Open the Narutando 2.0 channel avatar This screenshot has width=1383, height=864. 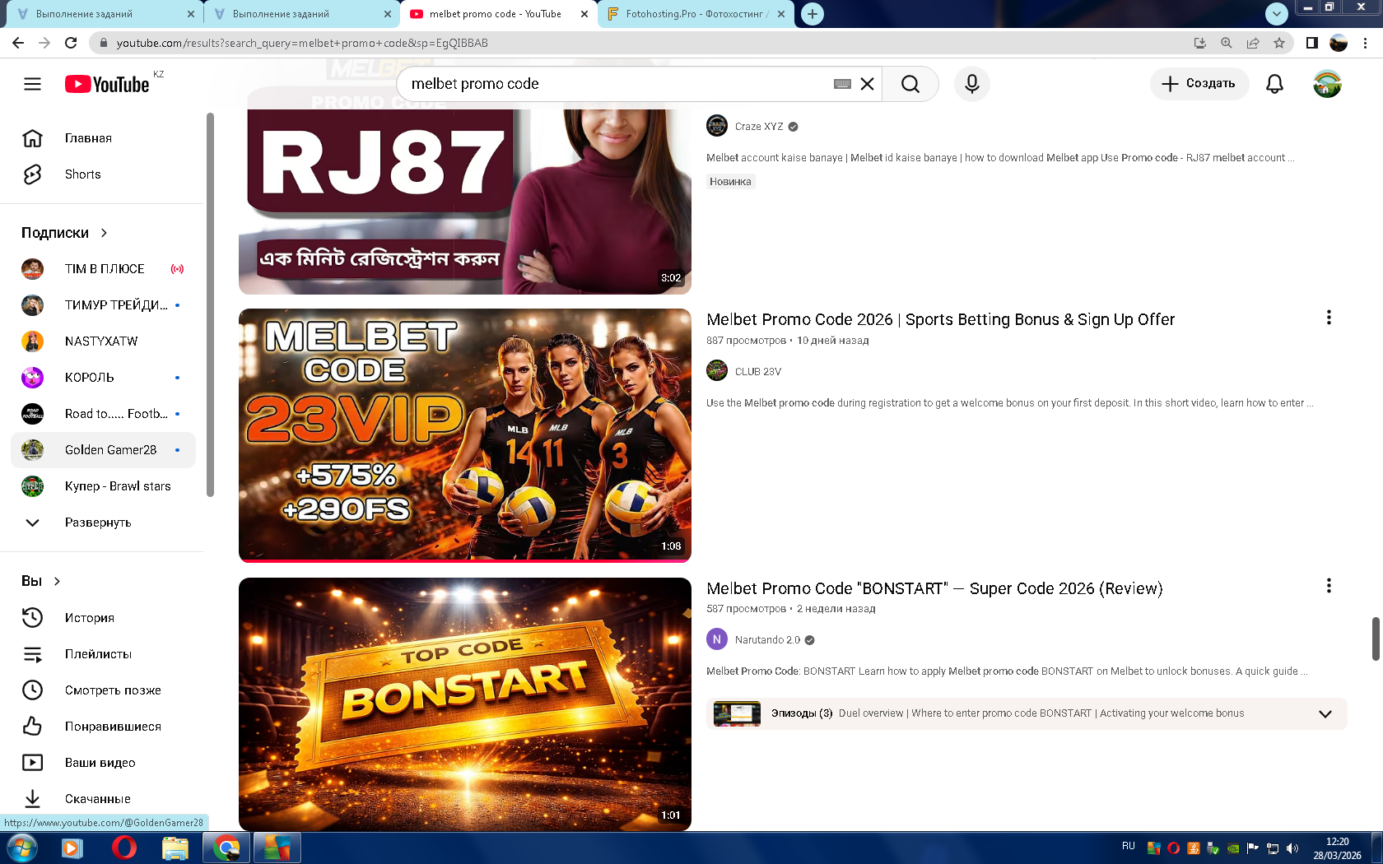tap(717, 639)
